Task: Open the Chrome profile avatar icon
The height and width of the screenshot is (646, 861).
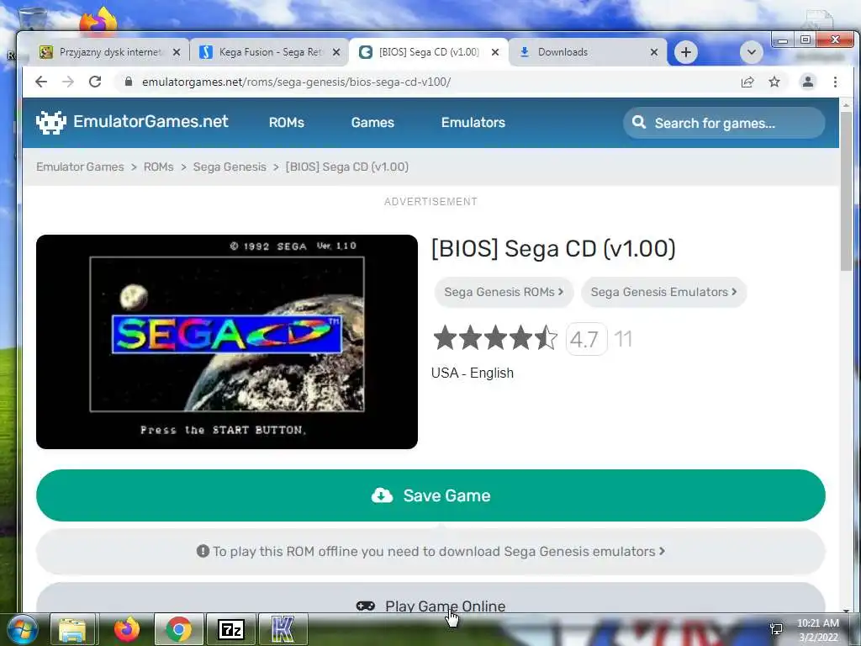Action: click(808, 82)
